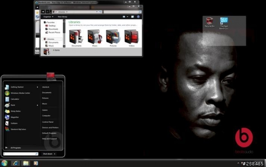The width and height of the screenshot is (266, 167).
Task: Go back in the Libraries explorer window
Action: pos(43,12)
